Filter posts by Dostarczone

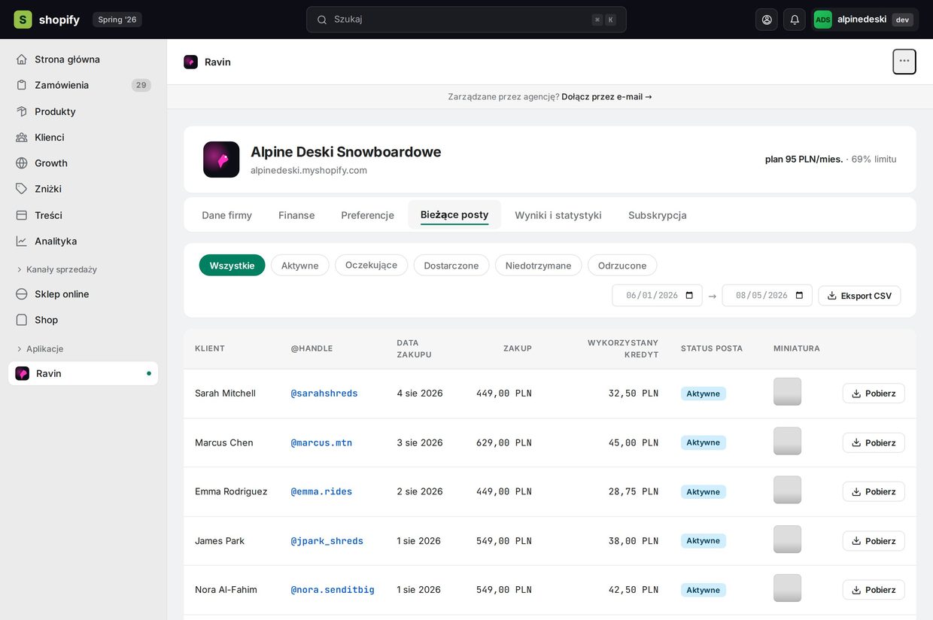click(x=451, y=266)
